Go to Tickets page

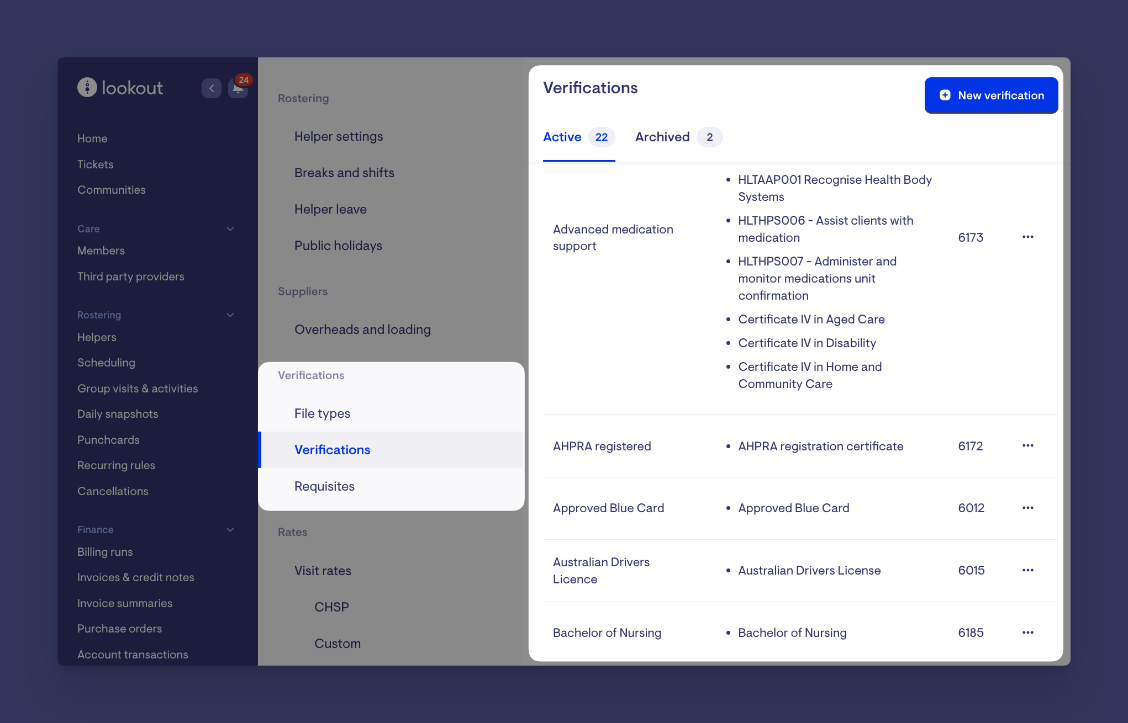[95, 164]
